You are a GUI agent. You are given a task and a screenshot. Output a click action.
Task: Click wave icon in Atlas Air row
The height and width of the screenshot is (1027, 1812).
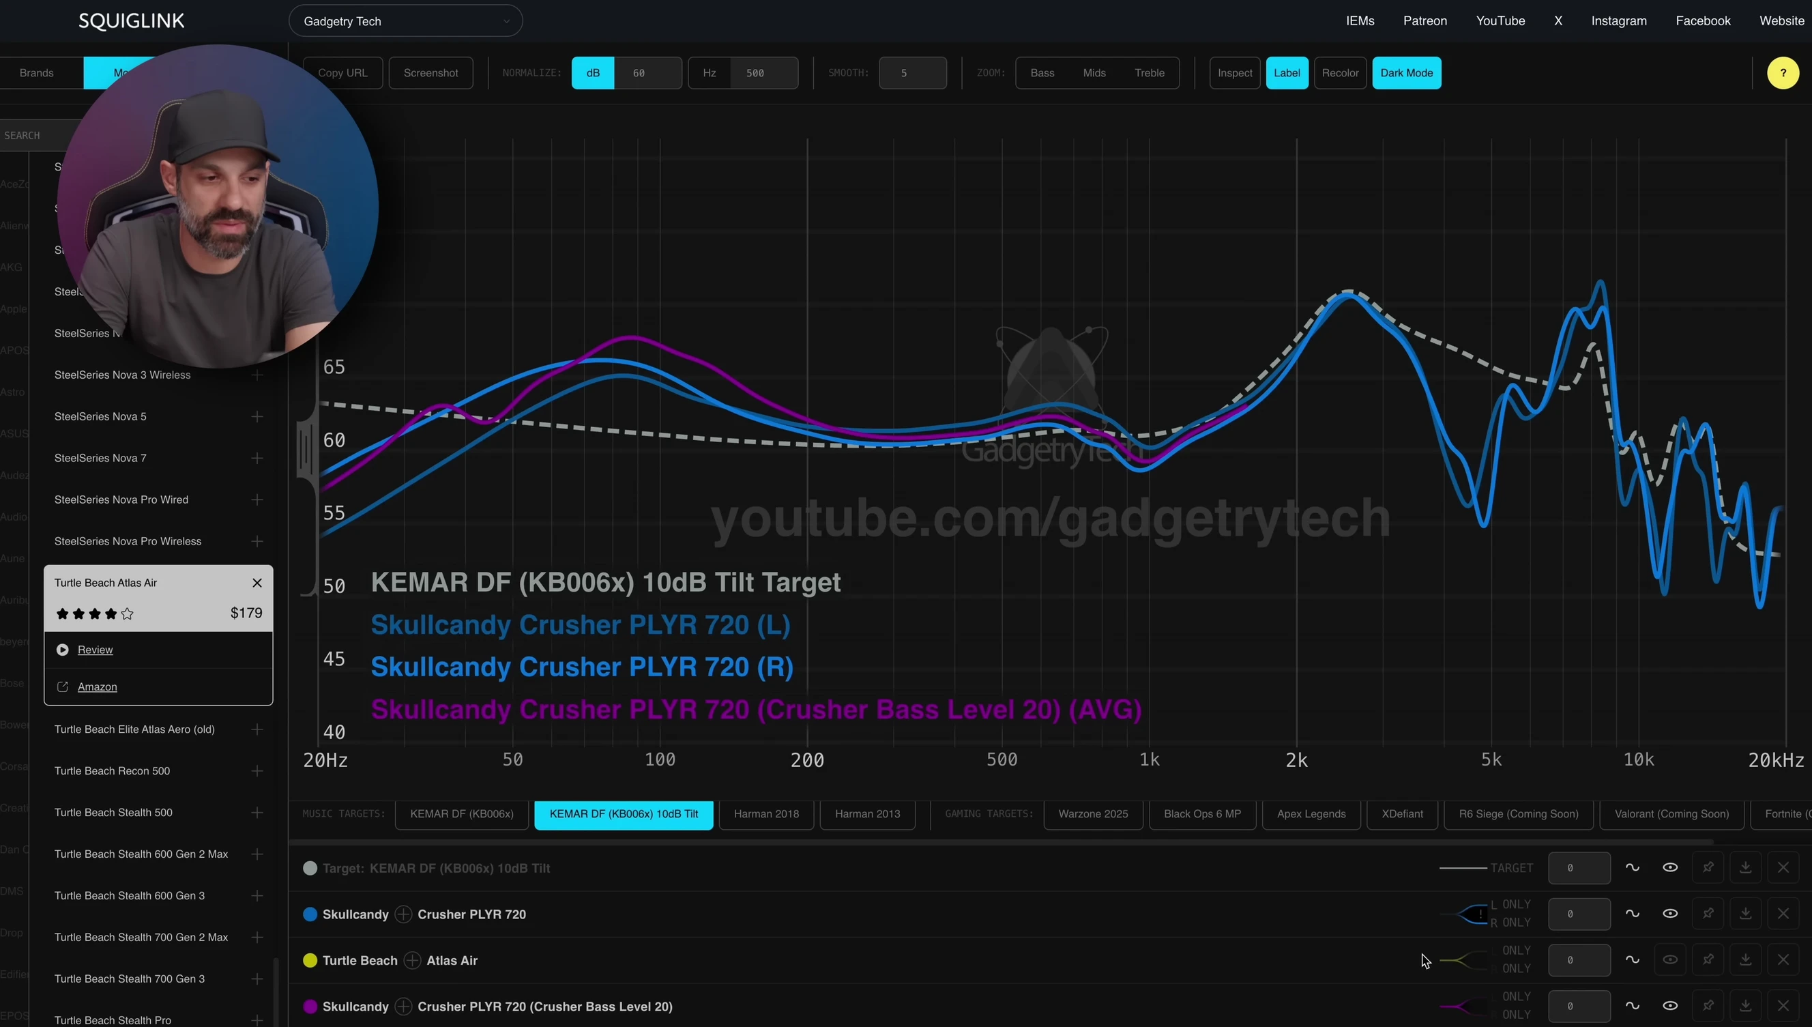tap(1632, 960)
